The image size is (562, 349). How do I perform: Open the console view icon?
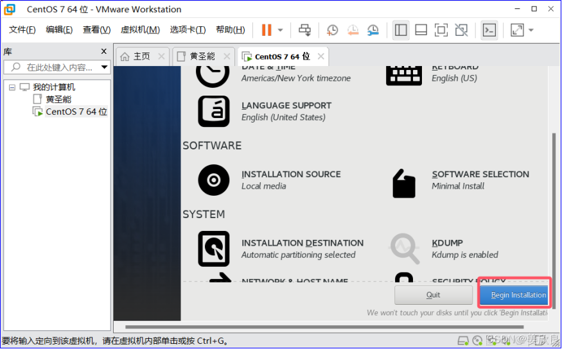(x=489, y=30)
